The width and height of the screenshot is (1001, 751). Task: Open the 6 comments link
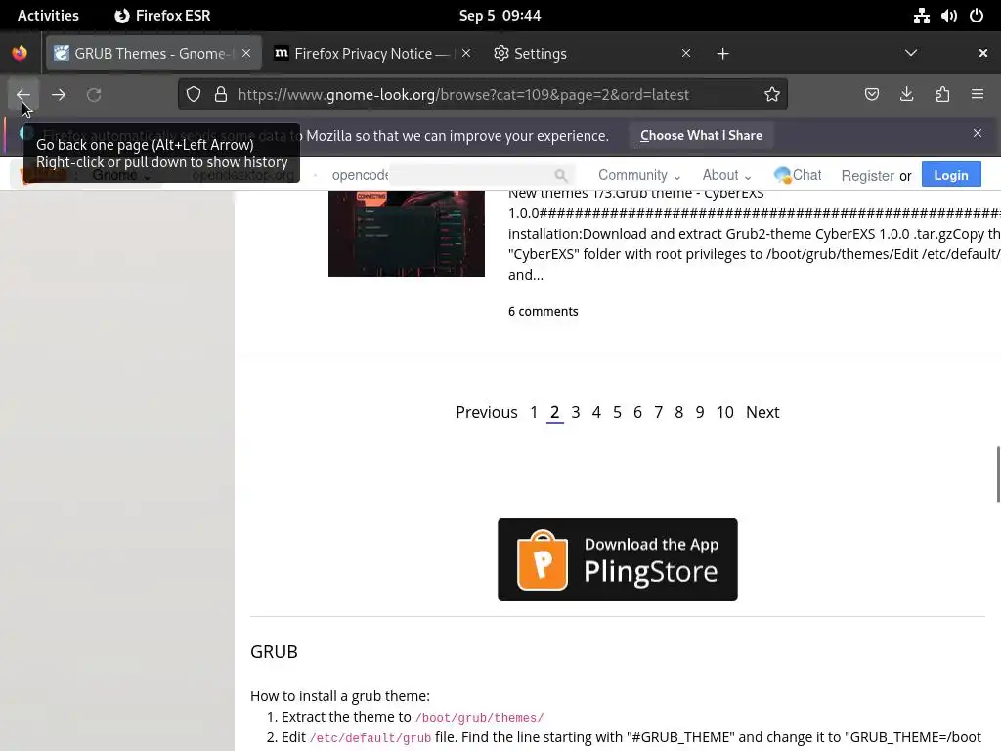[x=543, y=312]
